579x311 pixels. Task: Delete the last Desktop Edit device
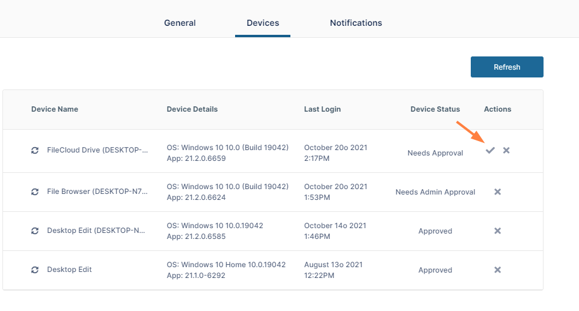tap(497, 270)
